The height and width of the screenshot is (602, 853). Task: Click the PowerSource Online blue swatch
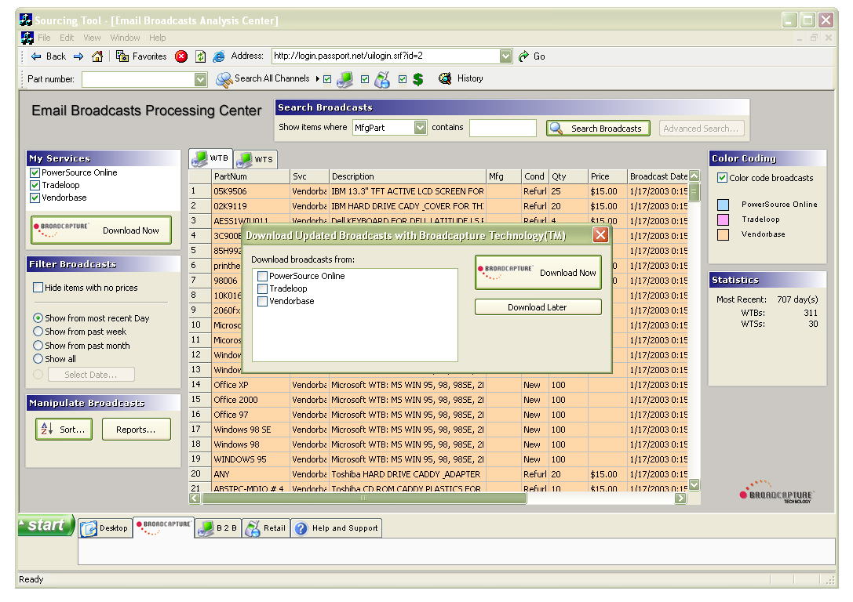723,205
